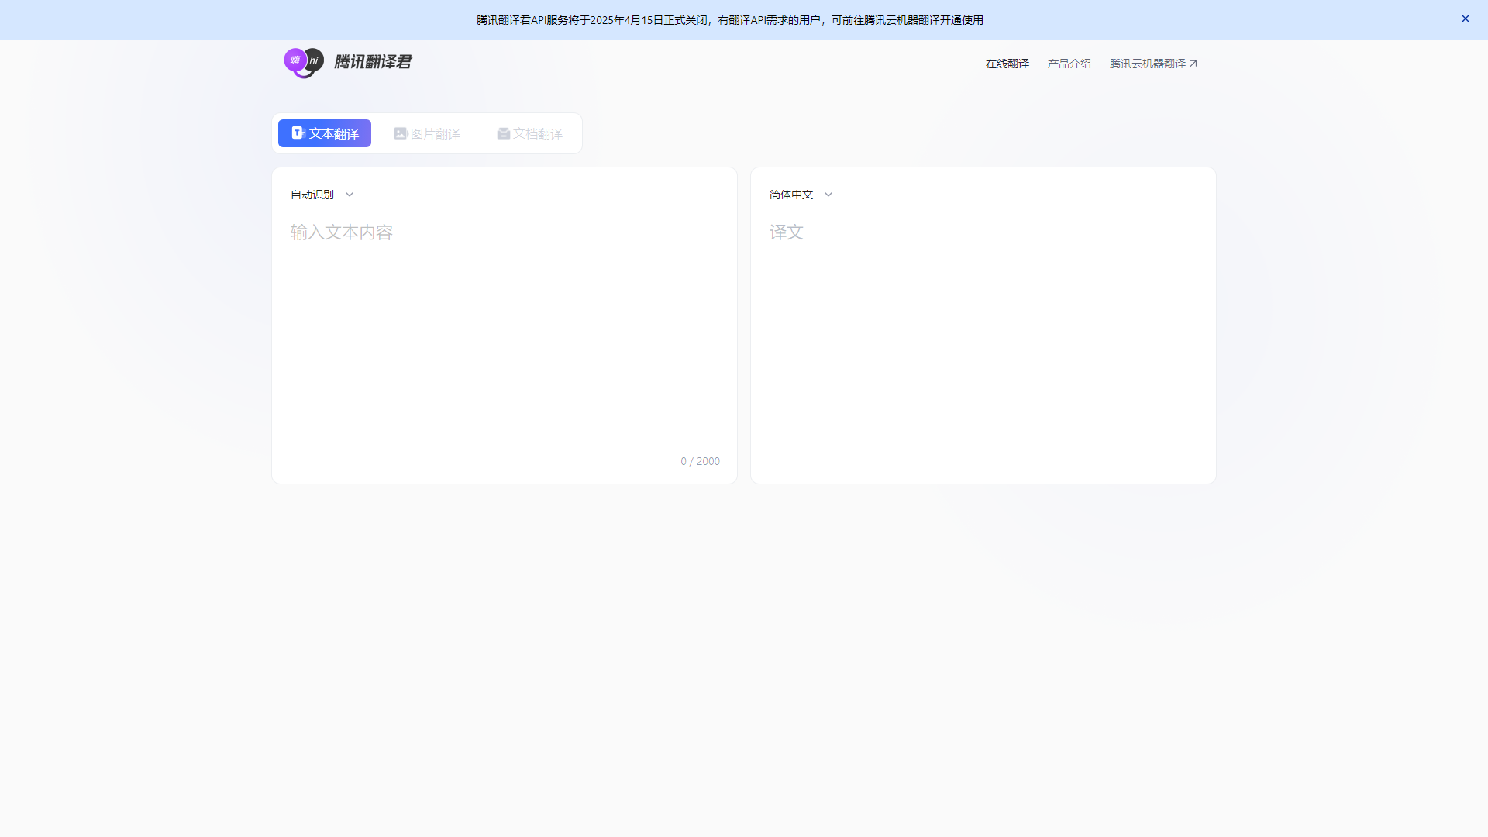This screenshot has height=837, width=1488.
Task: Select the 文本翻译 text translation icon
Action: coord(298,133)
